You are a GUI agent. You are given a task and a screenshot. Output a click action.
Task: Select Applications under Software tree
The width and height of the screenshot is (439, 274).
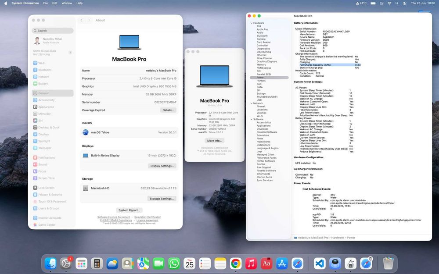coord(263,126)
